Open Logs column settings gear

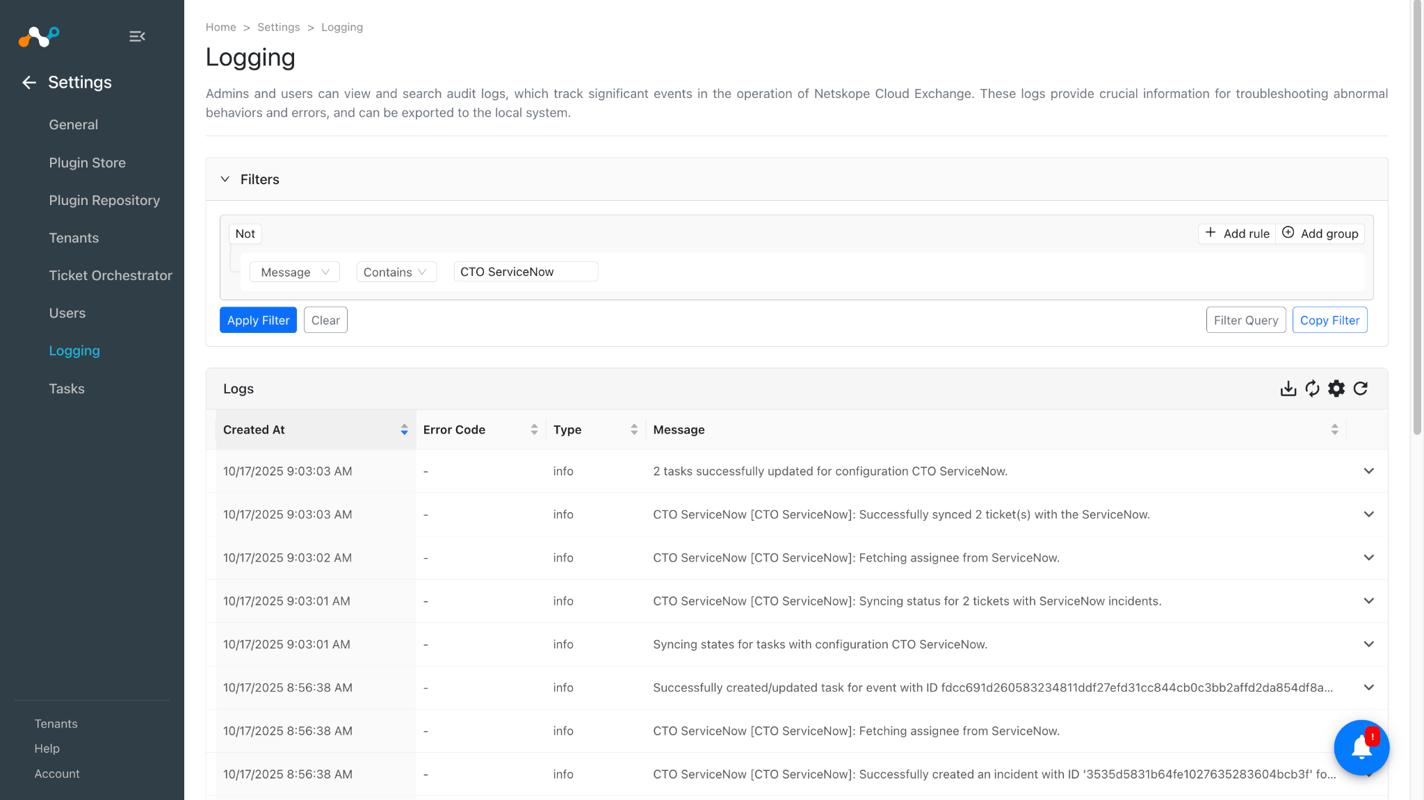pyautogui.click(x=1336, y=389)
